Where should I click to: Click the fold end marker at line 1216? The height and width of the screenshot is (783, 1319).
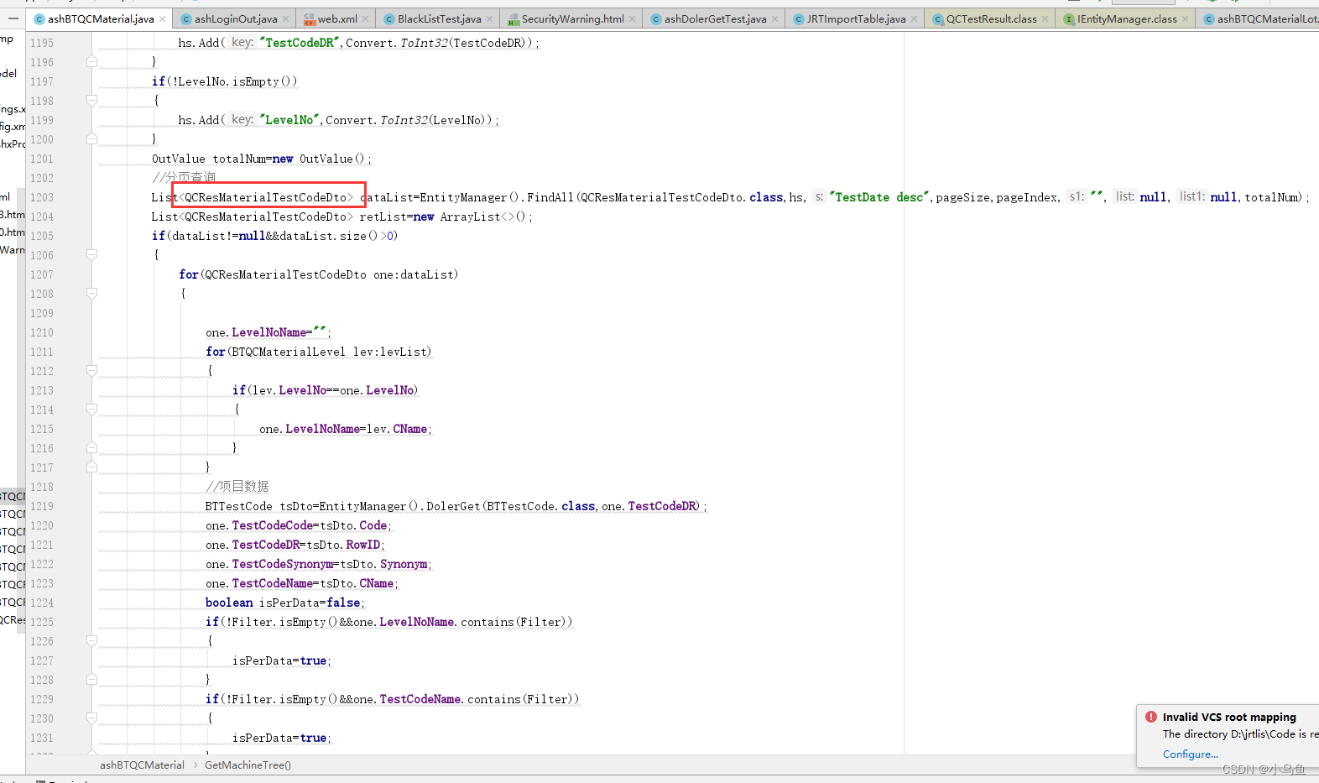92,447
